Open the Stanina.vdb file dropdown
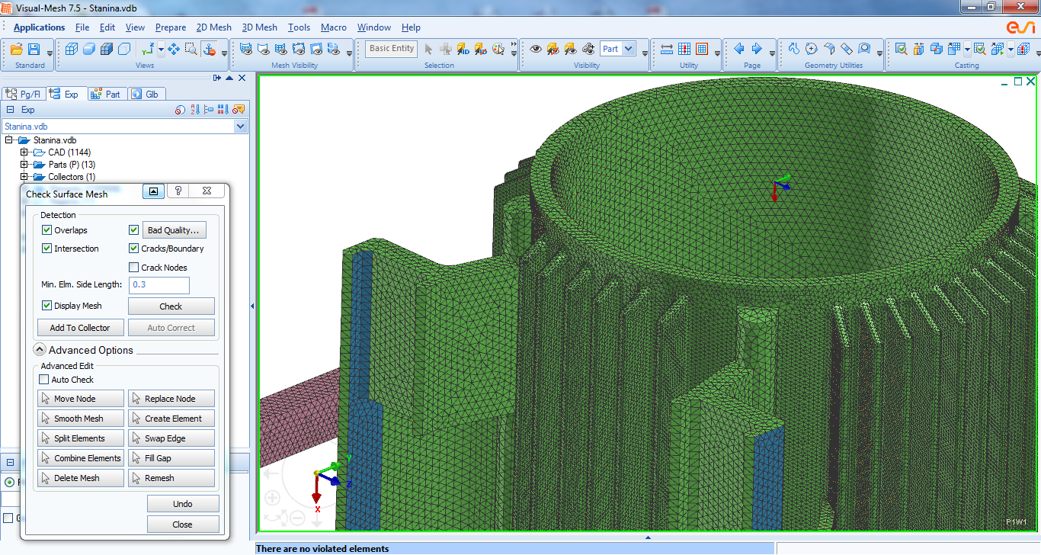Screen dimensions: 1041x555 point(241,127)
